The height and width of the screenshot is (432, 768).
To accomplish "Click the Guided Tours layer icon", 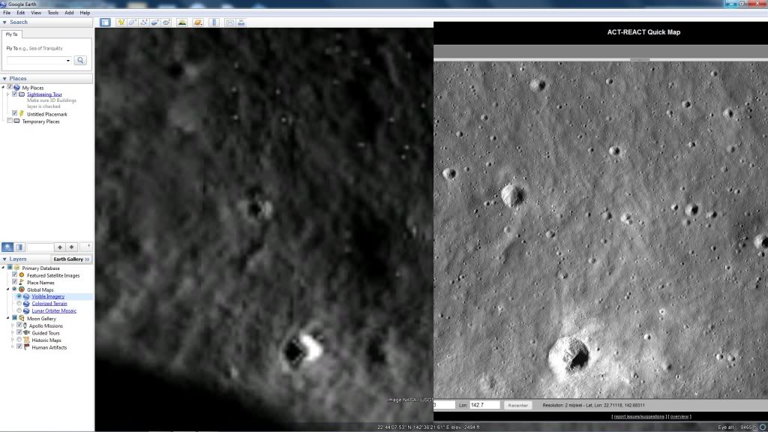I will [x=26, y=332].
